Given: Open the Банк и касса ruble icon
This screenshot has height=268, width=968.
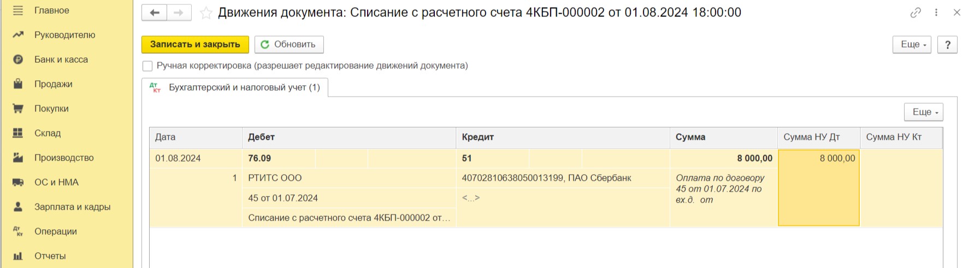Looking at the screenshot, I should click(18, 59).
